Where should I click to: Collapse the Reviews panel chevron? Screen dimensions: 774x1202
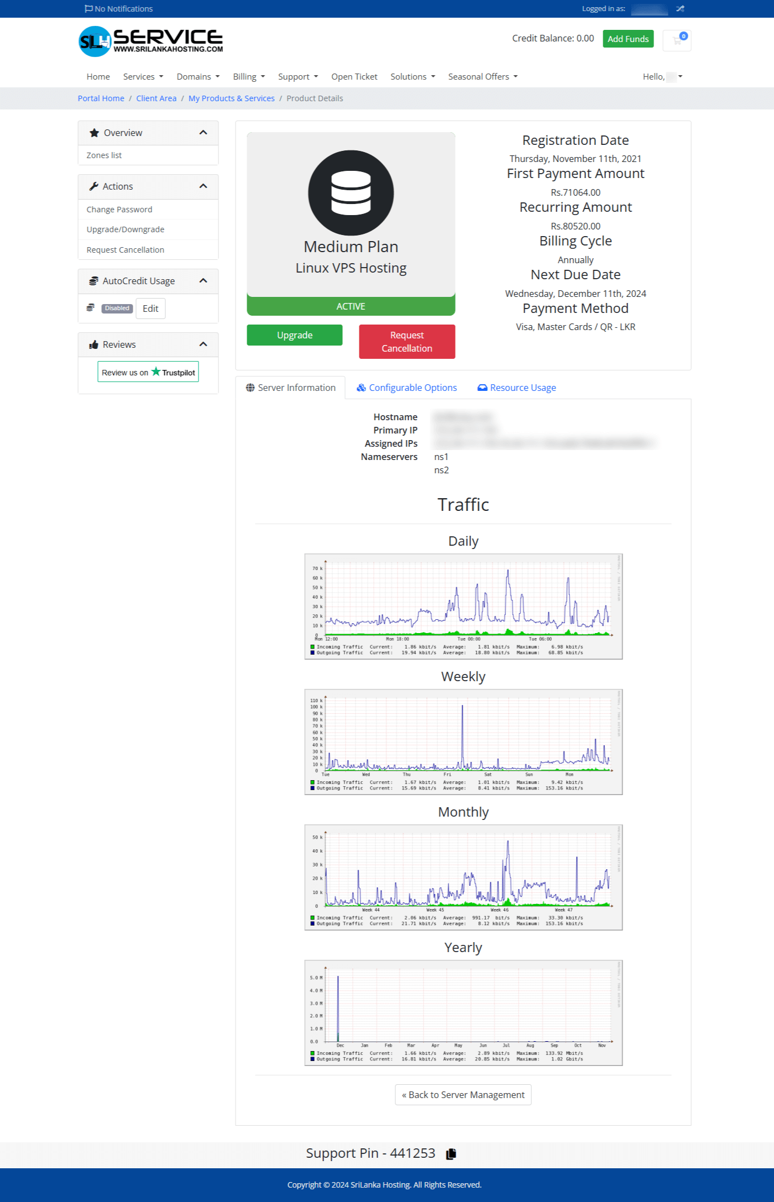pos(203,344)
